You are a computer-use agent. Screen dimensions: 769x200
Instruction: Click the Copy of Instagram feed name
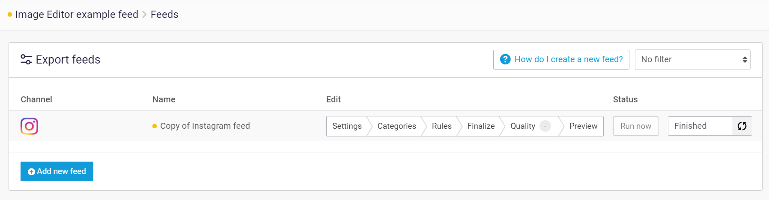pyautogui.click(x=205, y=126)
